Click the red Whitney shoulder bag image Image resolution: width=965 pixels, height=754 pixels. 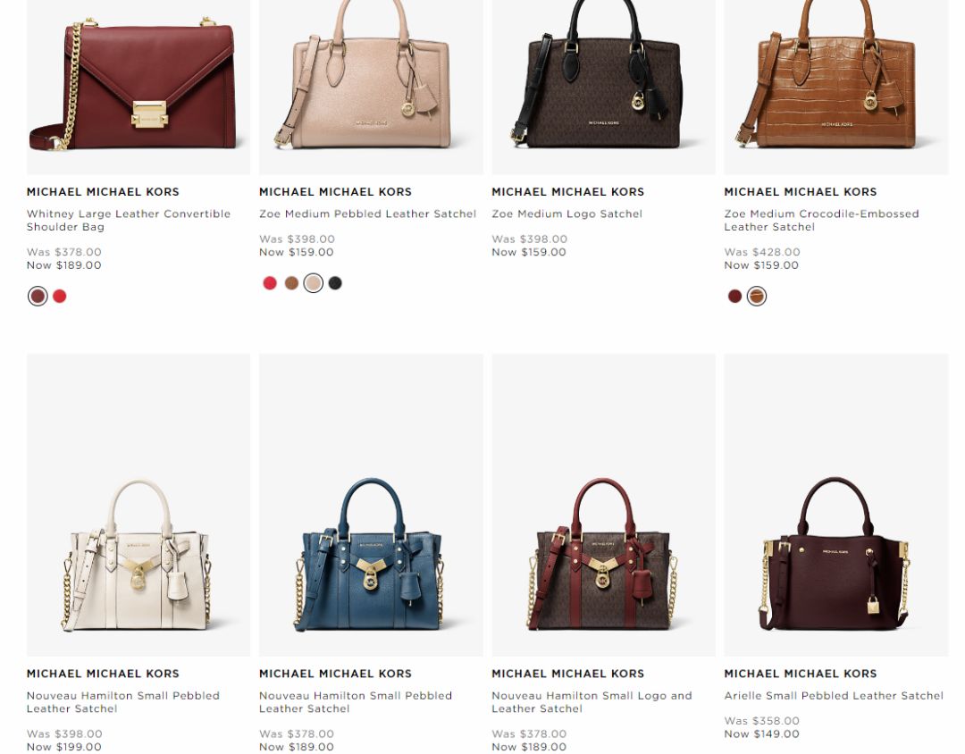138,87
